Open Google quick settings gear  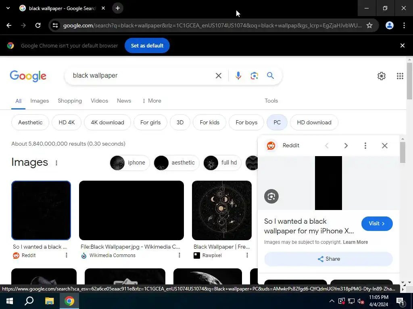click(x=382, y=76)
